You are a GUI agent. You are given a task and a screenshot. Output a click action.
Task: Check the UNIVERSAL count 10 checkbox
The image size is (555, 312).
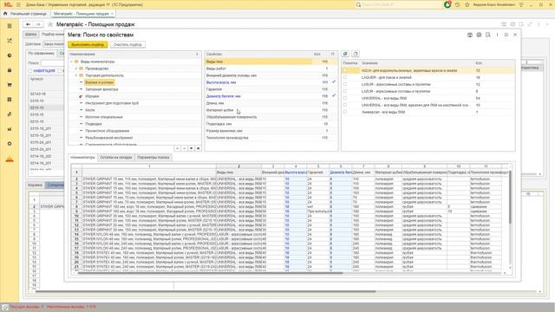pyautogui.click(x=345, y=105)
